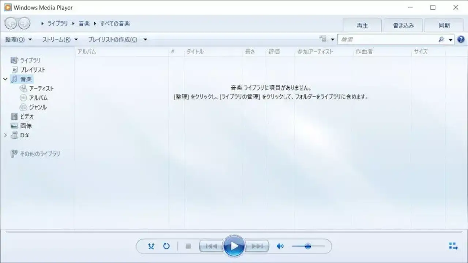
Task: Open the breadcrumb arrow before すべての音楽
Action: pos(95,23)
